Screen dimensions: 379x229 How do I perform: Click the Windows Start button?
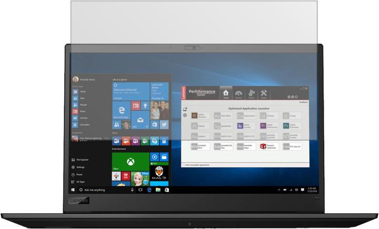[x=73, y=190]
